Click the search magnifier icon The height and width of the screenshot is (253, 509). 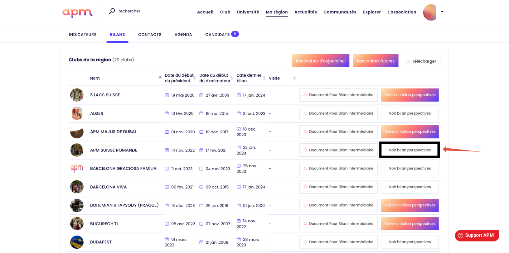click(112, 11)
